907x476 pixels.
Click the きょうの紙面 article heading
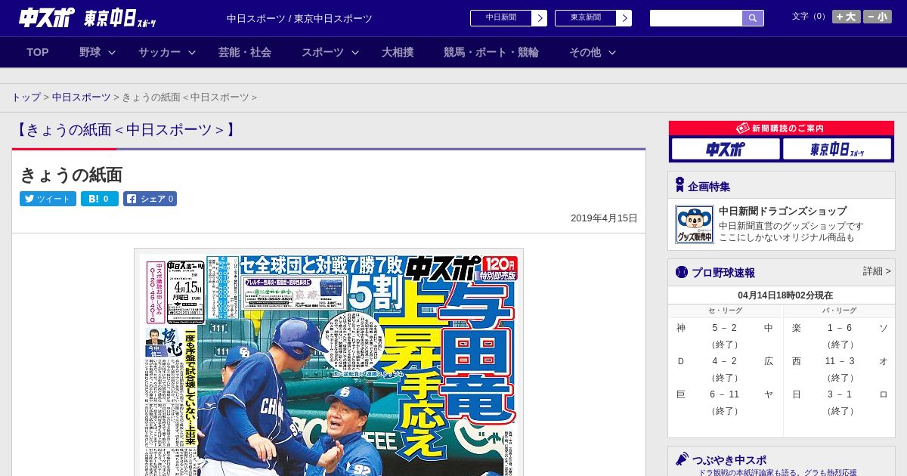click(71, 175)
